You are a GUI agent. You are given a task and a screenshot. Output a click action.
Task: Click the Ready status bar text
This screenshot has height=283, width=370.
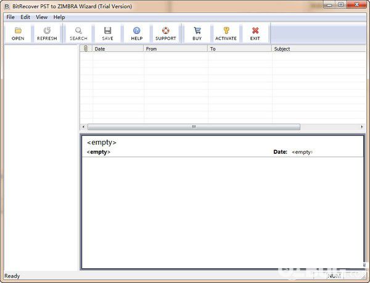[12, 276]
